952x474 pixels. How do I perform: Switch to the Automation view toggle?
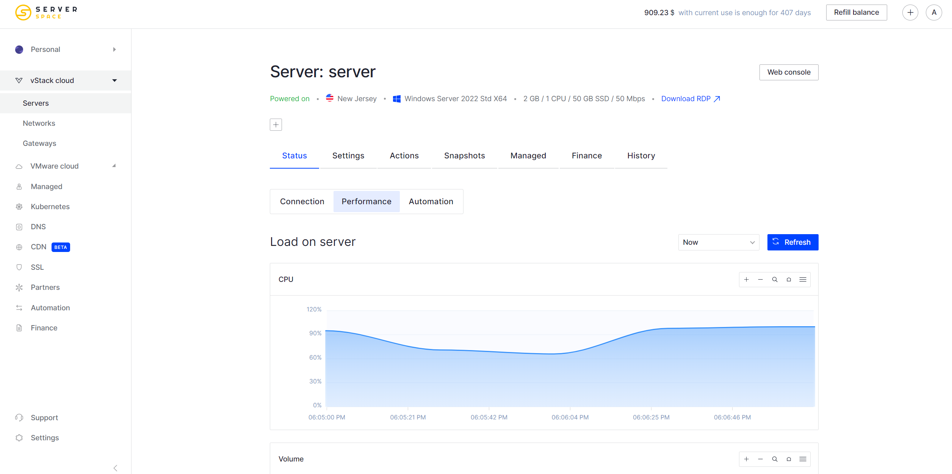click(431, 201)
